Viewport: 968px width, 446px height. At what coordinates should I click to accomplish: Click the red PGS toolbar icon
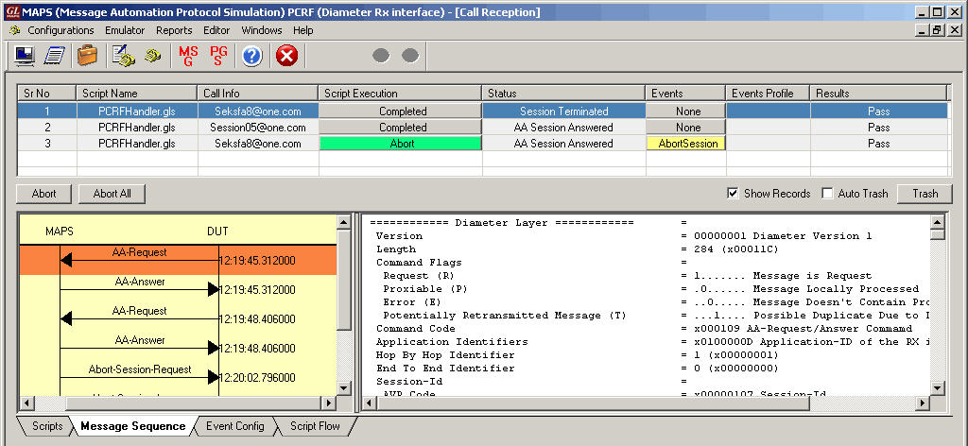coord(218,56)
